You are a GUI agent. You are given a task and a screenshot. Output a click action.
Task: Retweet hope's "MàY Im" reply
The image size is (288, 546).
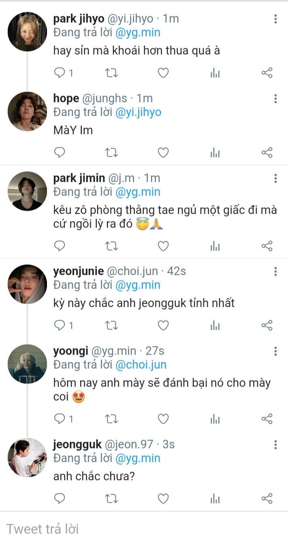[x=111, y=153]
